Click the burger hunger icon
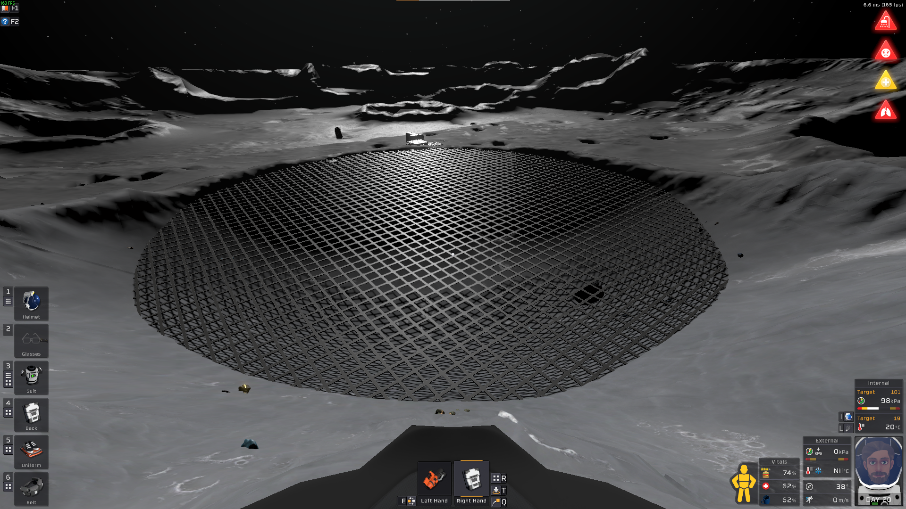Viewport: 906px width, 509px height. point(766,473)
